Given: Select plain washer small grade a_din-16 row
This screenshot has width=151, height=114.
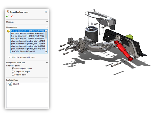Looking at the screenshot, I should pyautogui.click(x=28, y=49).
